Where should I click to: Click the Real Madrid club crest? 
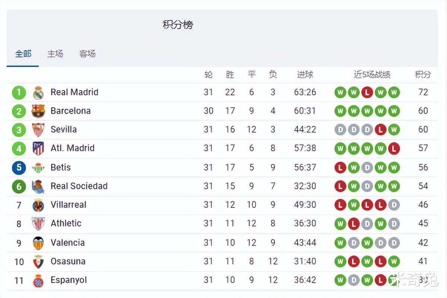[x=38, y=92]
